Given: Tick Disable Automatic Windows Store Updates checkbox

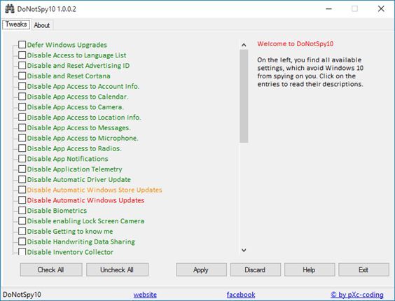Looking at the screenshot, I should [x=22, y=190].
